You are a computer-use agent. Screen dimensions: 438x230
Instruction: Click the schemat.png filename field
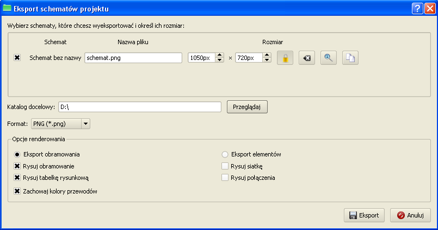click(x=133, y=58)
